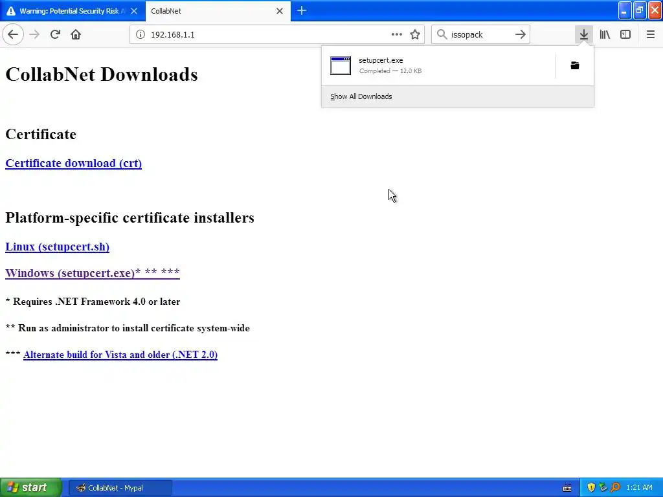Show the sidebars panel

[x=625, y=34]
